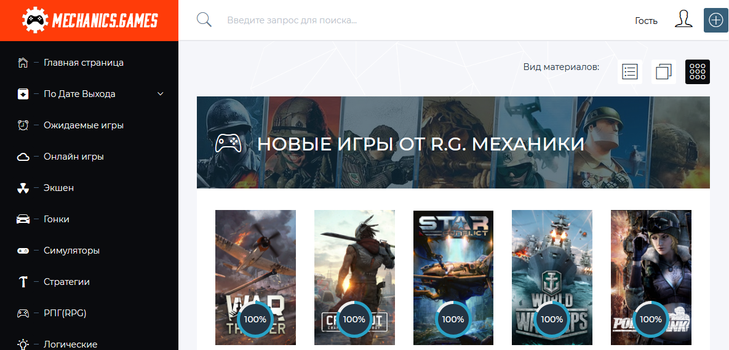The width and height of the screenshot is (729, 350).
Task: Click the cloud icon for Онлайн игры
Action: pos(23,157)
